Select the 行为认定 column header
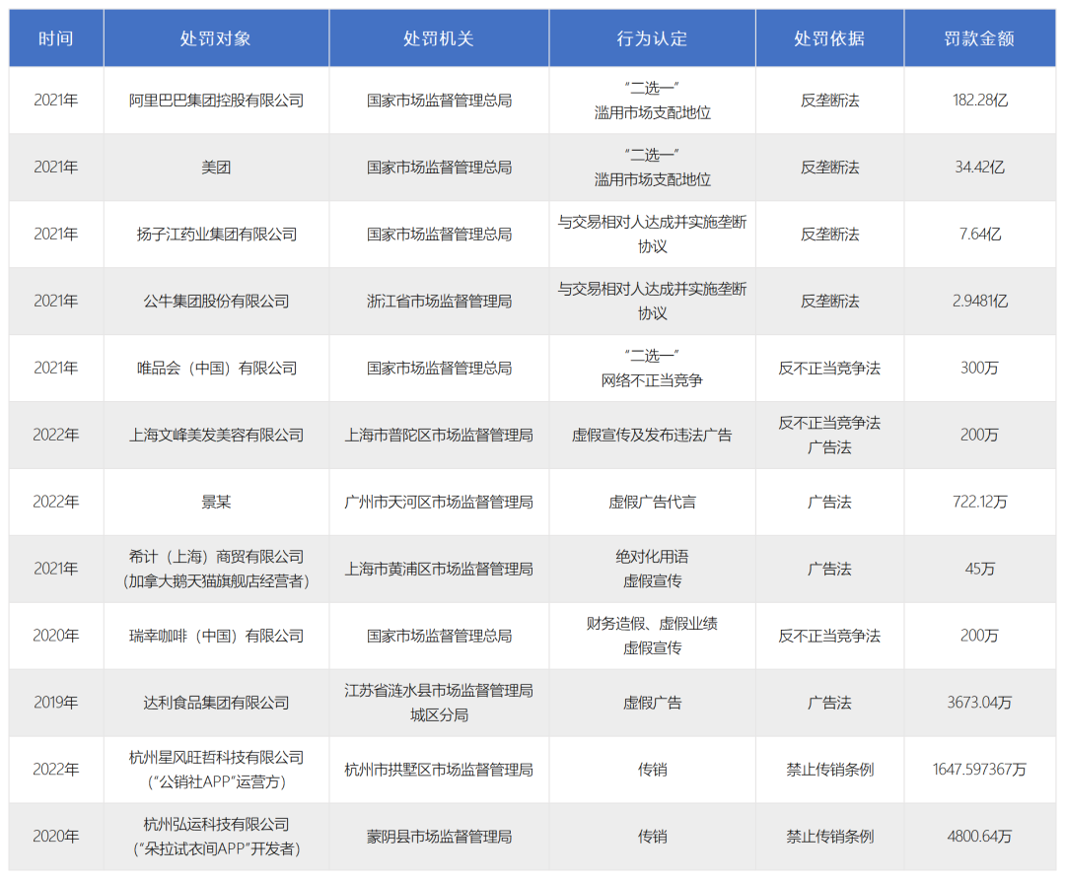 (x=652, y=38)
